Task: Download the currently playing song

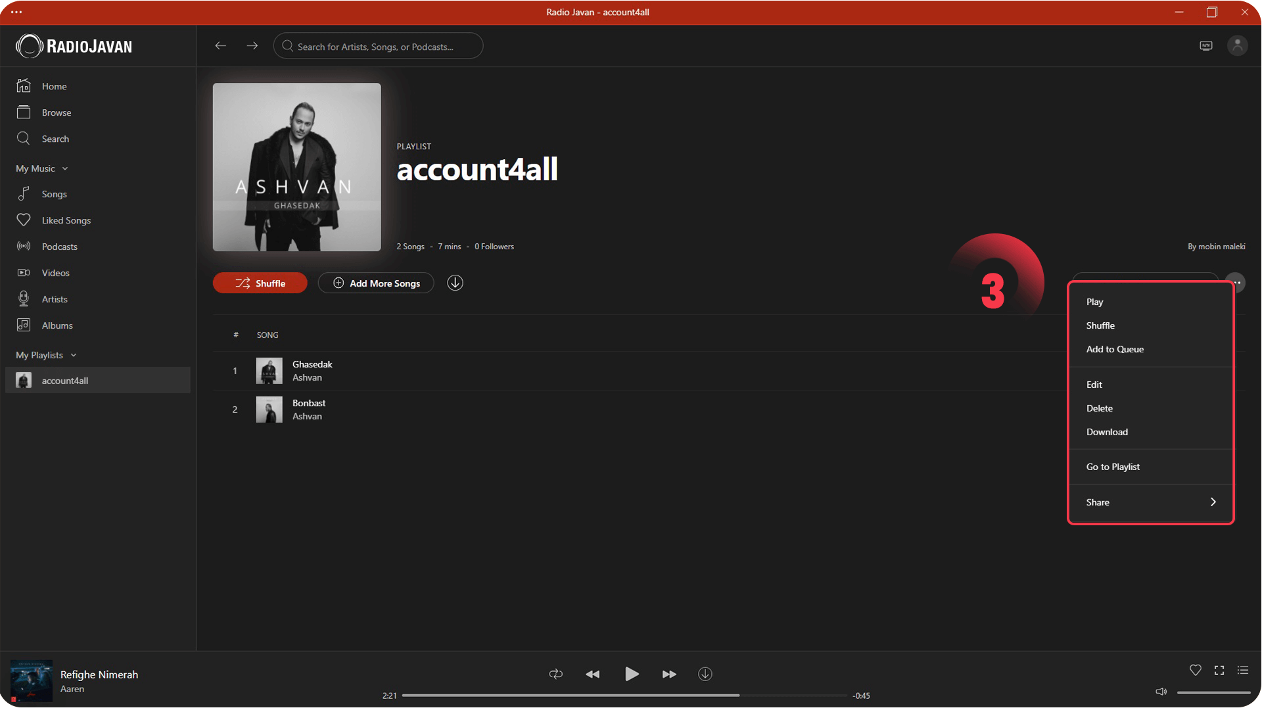Action: point(705,674)
